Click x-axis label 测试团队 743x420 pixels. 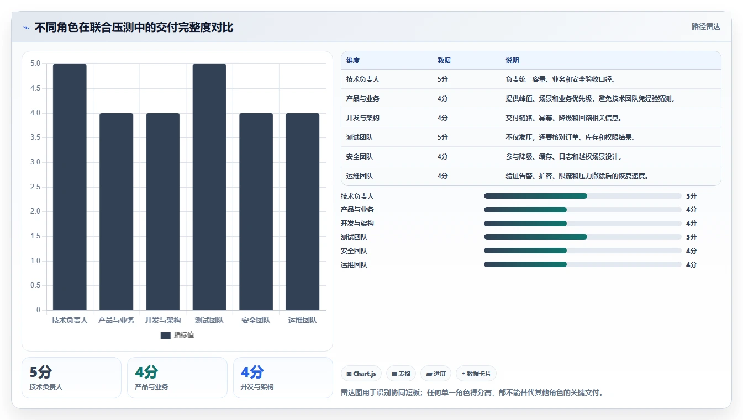click(209, 320)
